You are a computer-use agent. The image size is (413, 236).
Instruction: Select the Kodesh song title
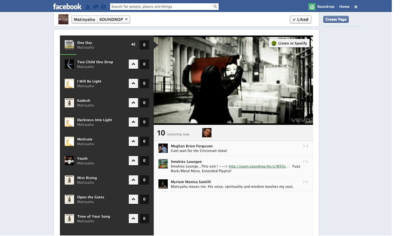[x=83, y=101]
